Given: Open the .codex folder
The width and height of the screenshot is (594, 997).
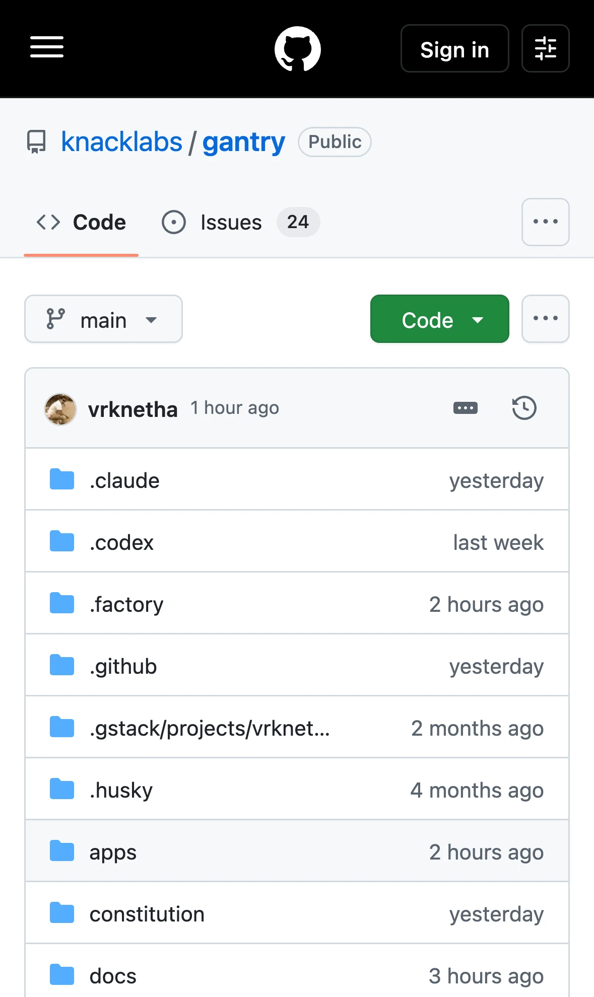Looking at the screenshot, I should (x=121, y=543).
